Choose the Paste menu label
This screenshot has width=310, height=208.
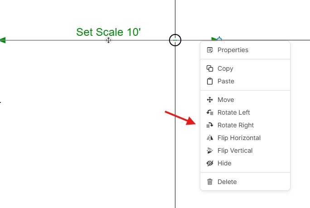click(226, 81)
